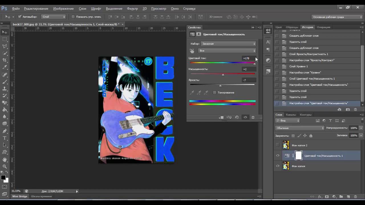Show the Фон копия 2 layer
Viewport: 365px width, 205px height.
point(277,145)
